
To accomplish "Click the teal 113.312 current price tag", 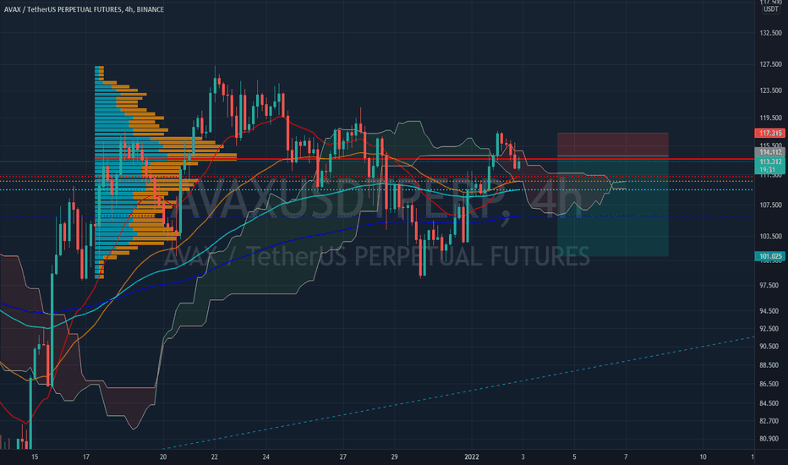I will tap(770, 161).
